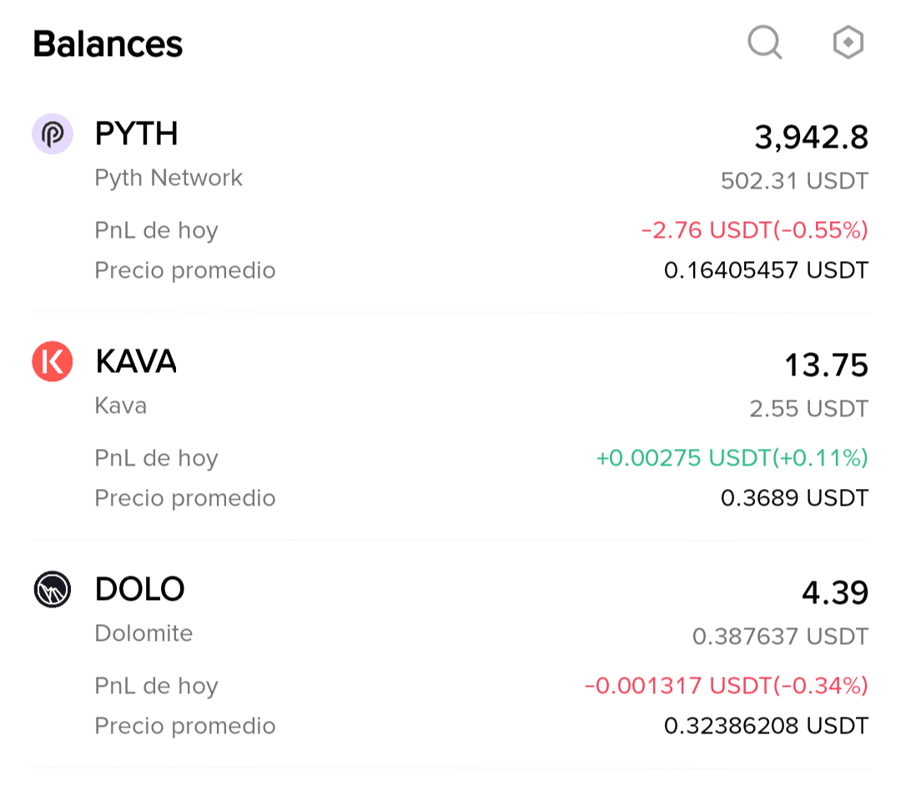The width and height of the screenshot is (901, 786).
Task: Click the Balances heading
Action: click(x=108, y=44)
